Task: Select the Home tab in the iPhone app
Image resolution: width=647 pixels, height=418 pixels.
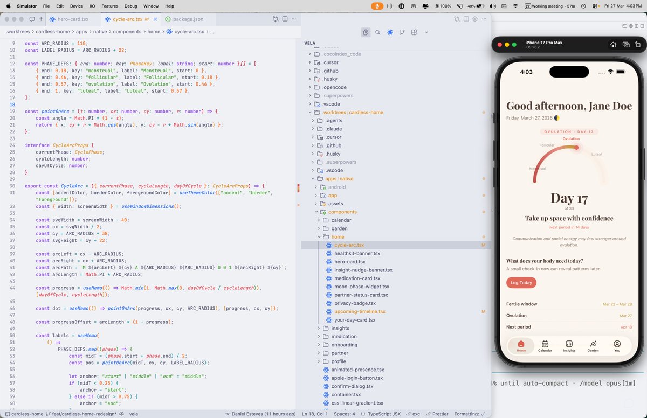Action: [x=521, y=346]
